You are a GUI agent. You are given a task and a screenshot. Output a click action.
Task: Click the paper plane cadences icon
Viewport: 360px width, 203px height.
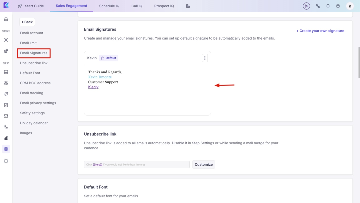[6, 94]
